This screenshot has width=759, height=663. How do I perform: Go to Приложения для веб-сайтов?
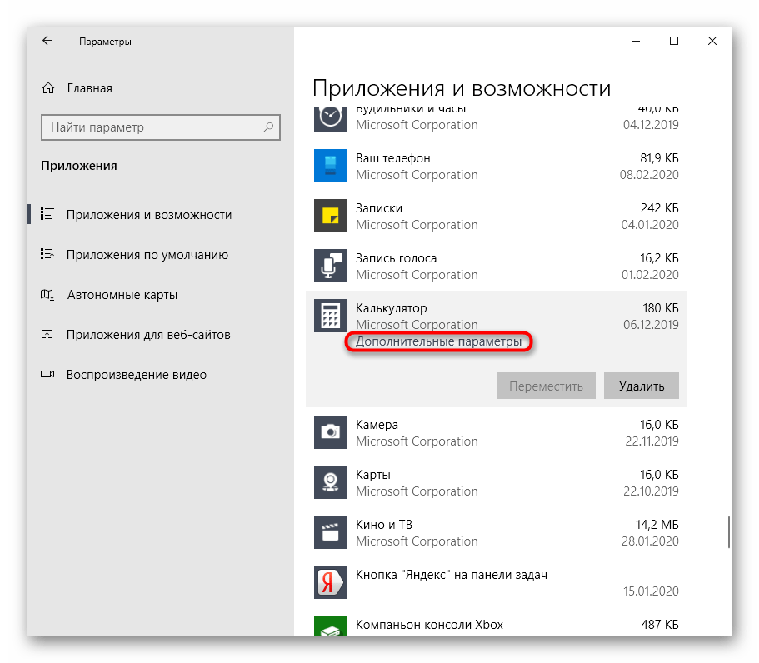coord(148,335)
